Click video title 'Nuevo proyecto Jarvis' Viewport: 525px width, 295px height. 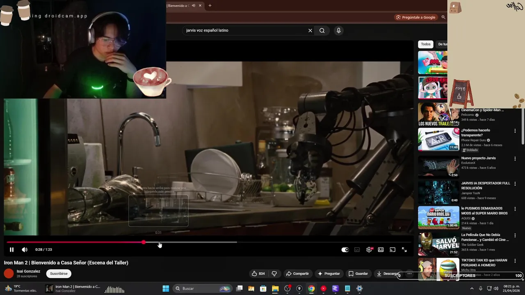click(478, 158)
